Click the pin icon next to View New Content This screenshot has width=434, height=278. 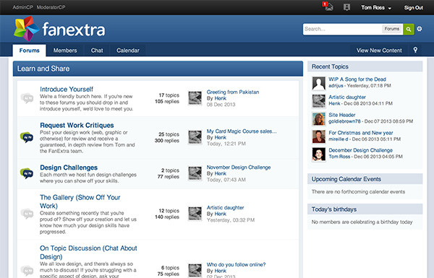coord(415,50)
